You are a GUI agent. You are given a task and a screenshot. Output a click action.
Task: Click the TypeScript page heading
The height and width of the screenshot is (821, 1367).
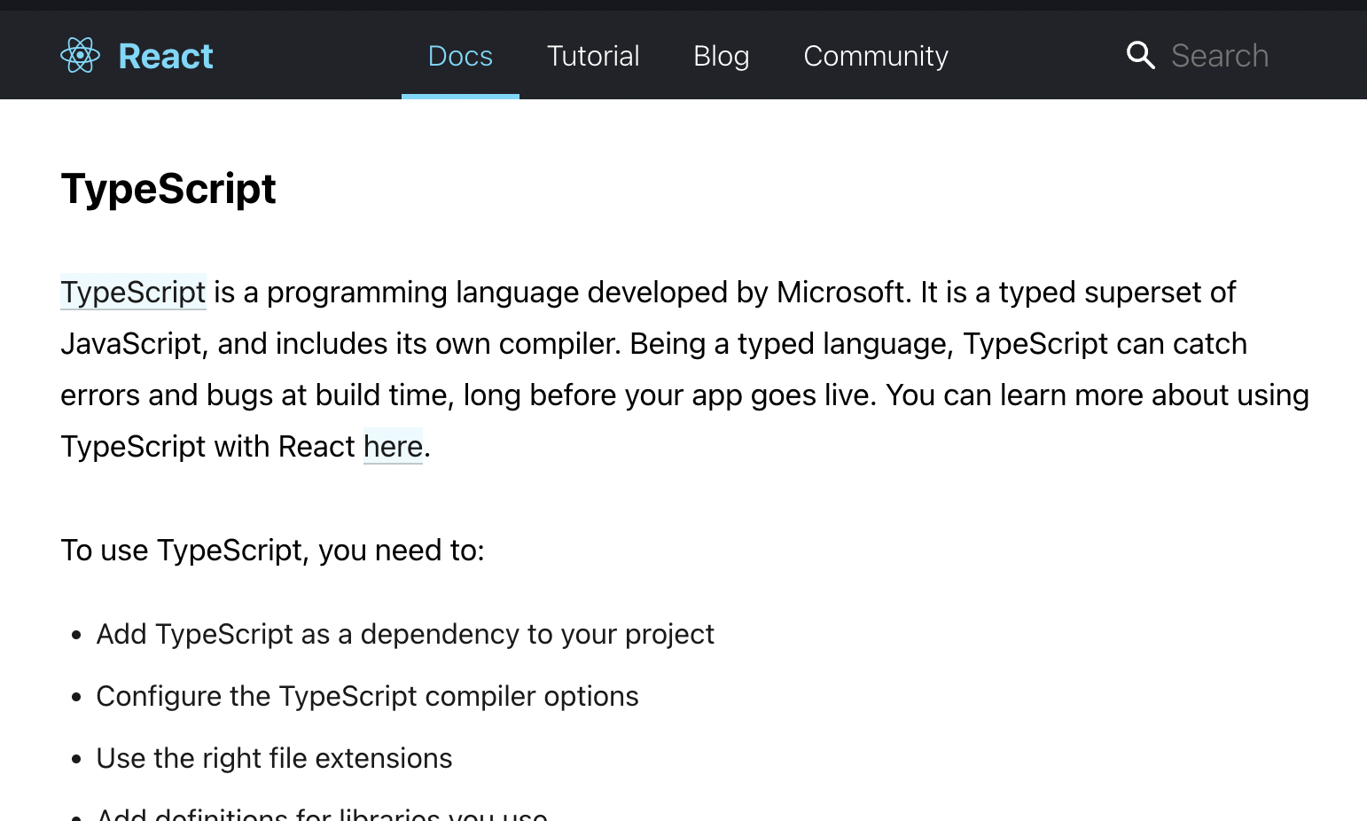tap(168, 189)
